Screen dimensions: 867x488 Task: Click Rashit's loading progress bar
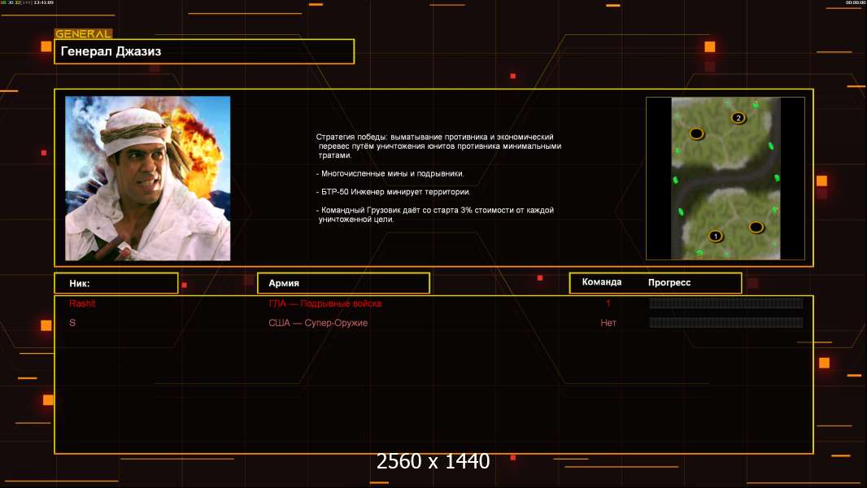click(x=726, y=303)
